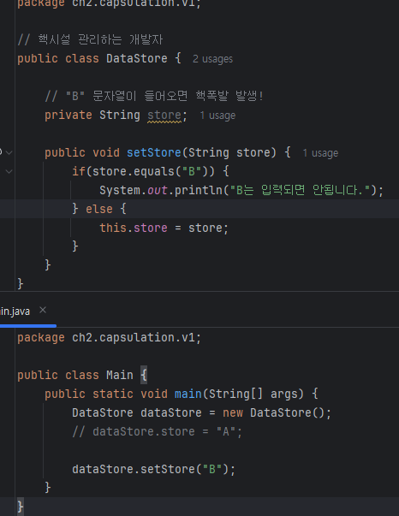Open the '1 usage' hint beside setStore

click(x=320, y=153)
